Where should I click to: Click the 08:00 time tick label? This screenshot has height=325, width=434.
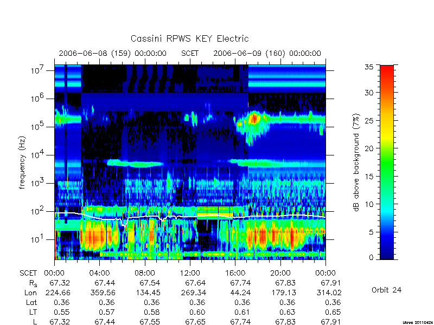144,274
